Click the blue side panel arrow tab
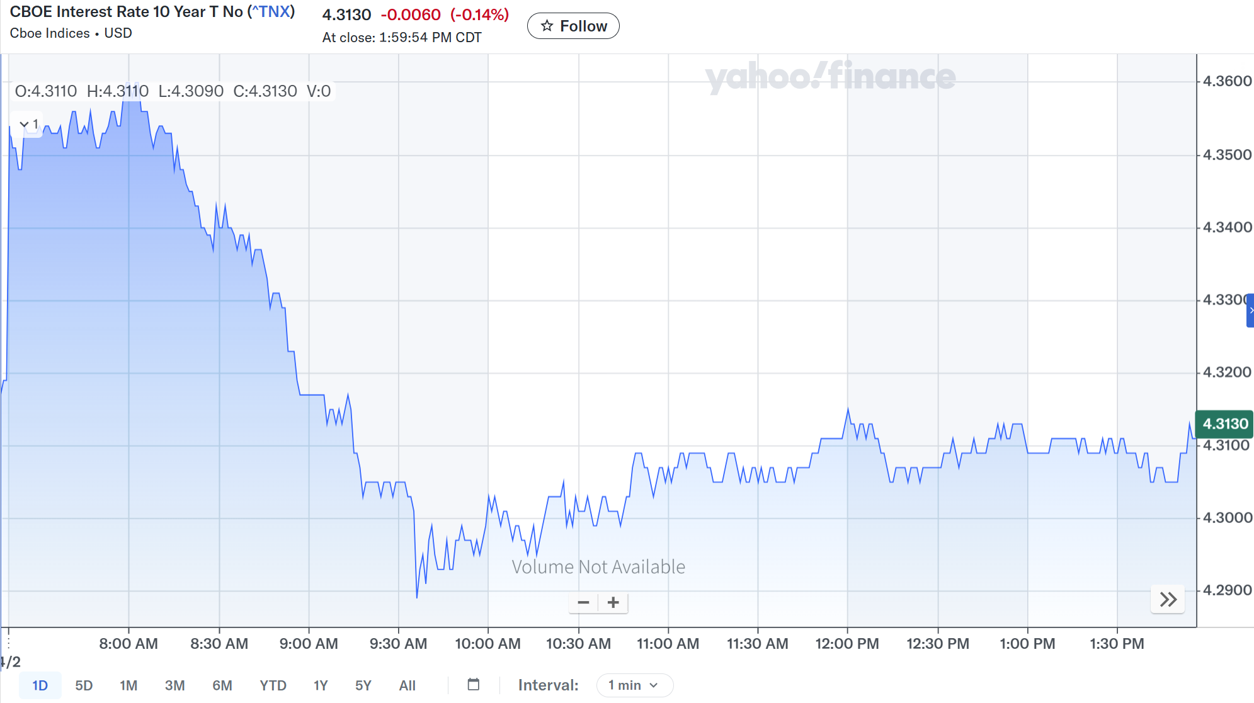Screen dimensions: 1254x703 [x=1250, y=310]
